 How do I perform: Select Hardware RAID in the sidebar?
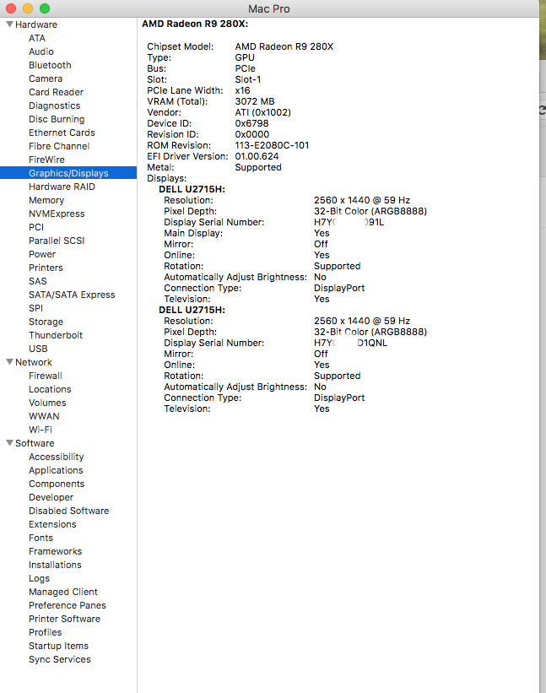point(62,187)
